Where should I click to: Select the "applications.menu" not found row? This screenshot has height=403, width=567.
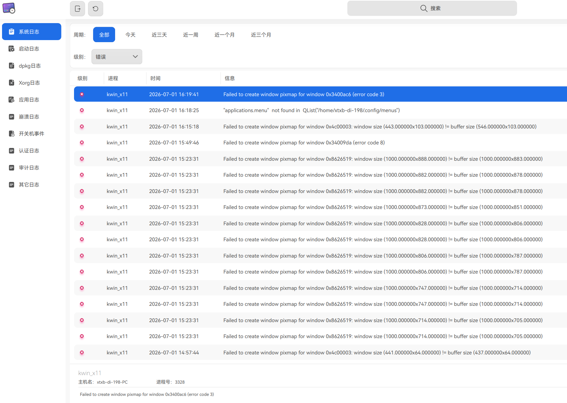tap(321, 110)
